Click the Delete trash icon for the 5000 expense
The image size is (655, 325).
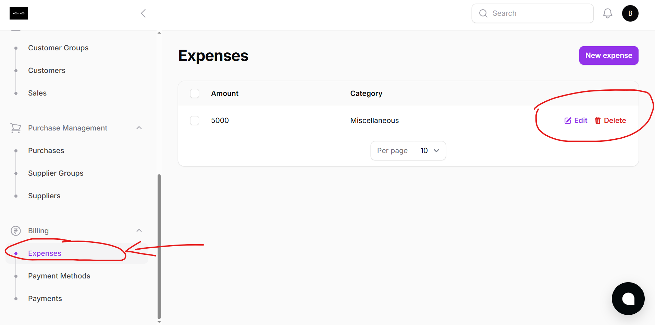598,121
